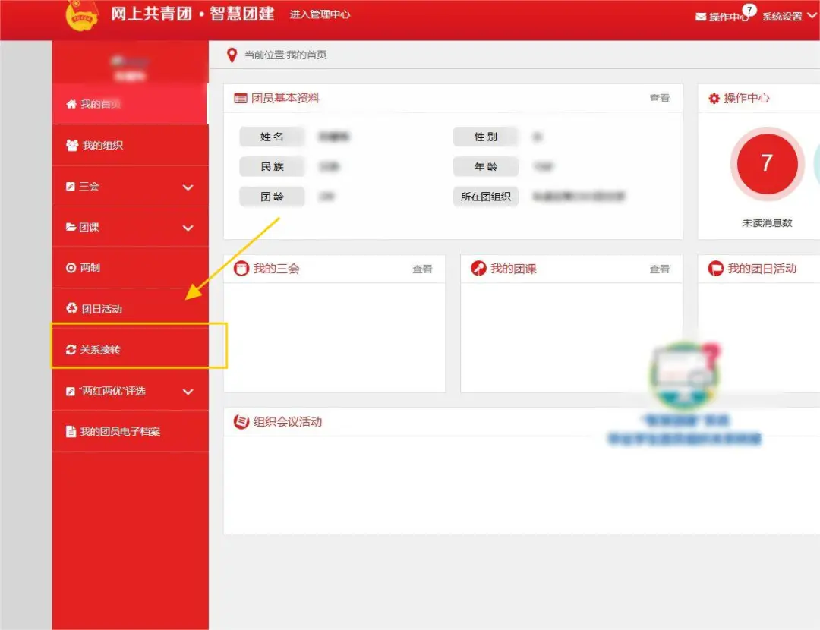Select 我的首页 in the sidebar
This screenshot has height=630, width=820.
point(130,104)
